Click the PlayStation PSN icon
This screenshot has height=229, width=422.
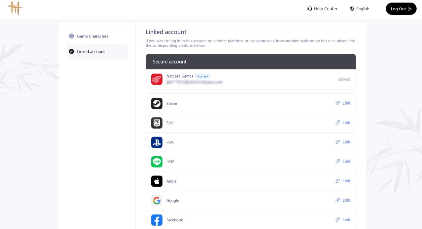pyautogui.click(x=157, y=142)
